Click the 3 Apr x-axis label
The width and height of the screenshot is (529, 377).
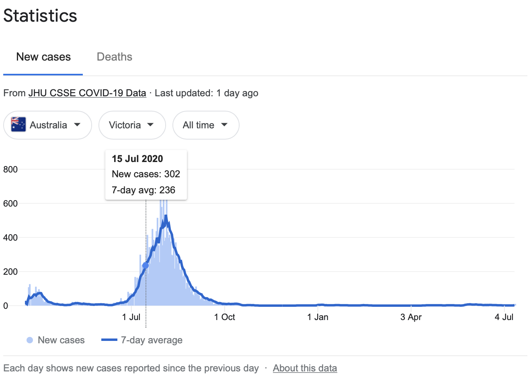pyautogui.click(x=411, y=317)
